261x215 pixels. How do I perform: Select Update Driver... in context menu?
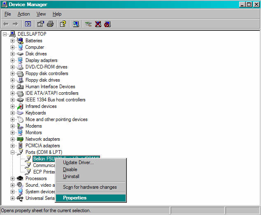tap(78, 162)
